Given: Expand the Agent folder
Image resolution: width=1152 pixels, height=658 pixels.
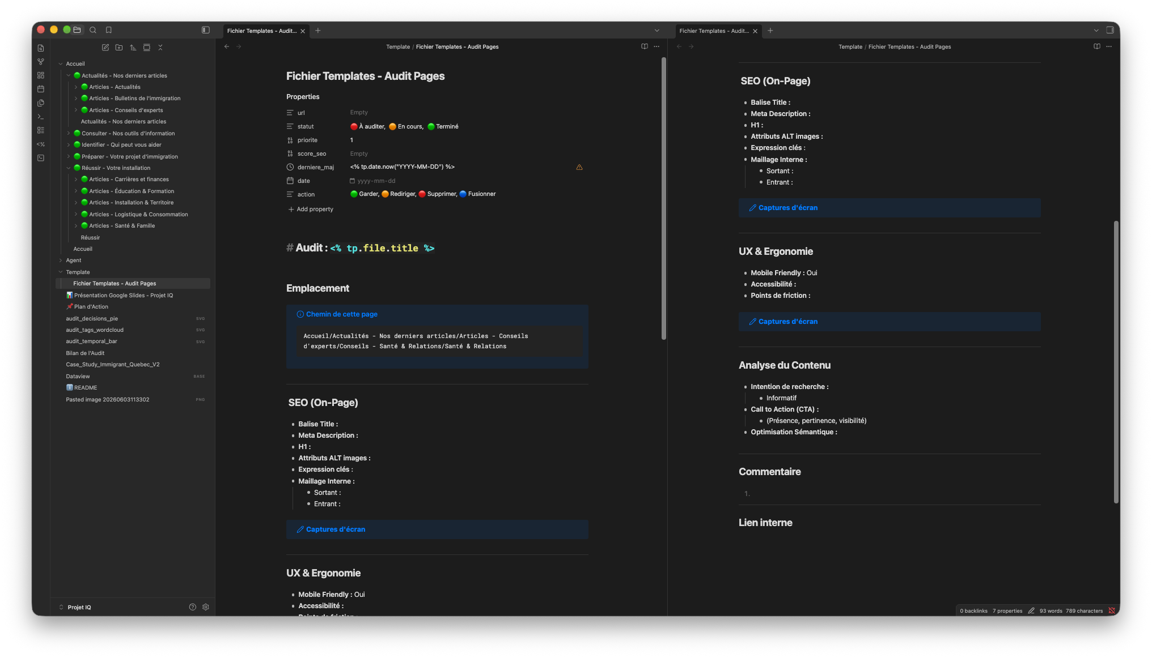Looking at the screenshot, I should (61, 260).
